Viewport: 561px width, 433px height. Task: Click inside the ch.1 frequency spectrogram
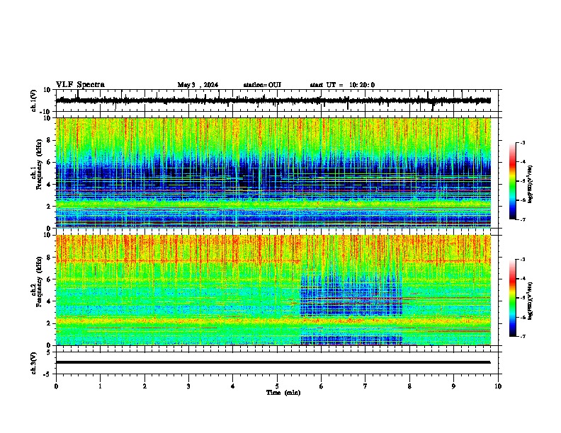[273, 173]
